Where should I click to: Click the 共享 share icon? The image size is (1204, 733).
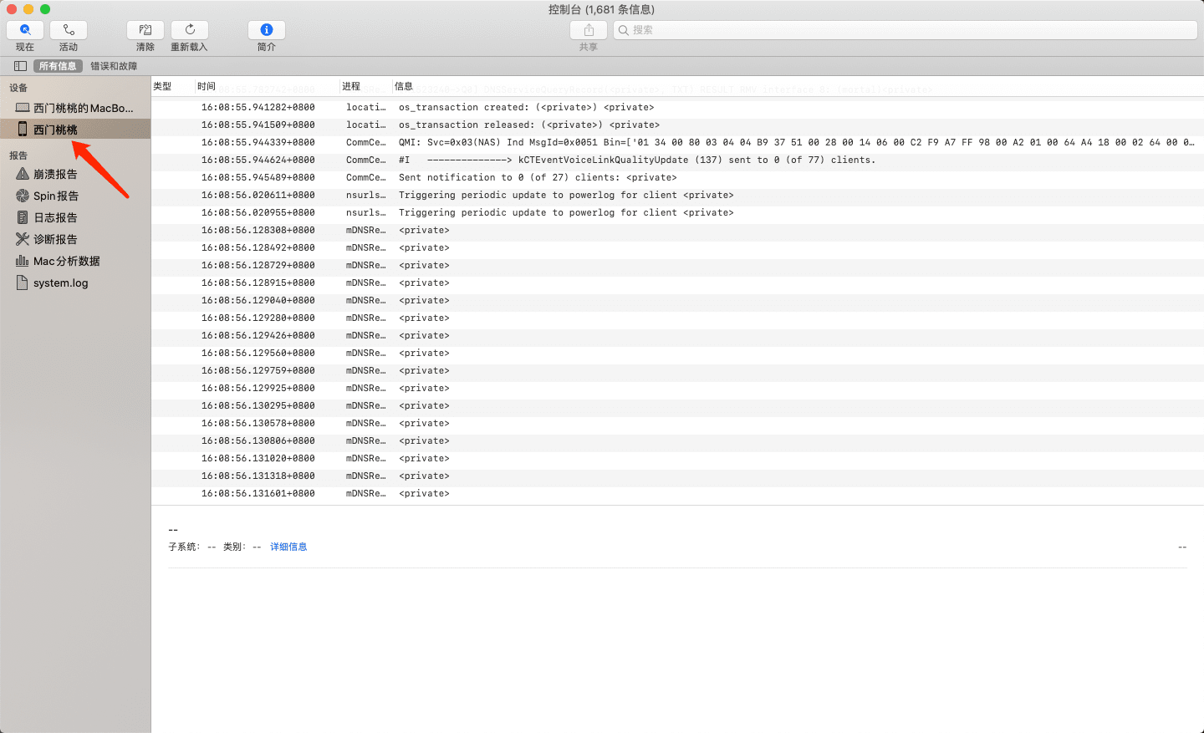coord(589,30)
